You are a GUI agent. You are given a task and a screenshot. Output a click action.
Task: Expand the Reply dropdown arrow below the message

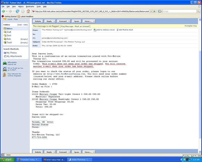pos(54,152)
